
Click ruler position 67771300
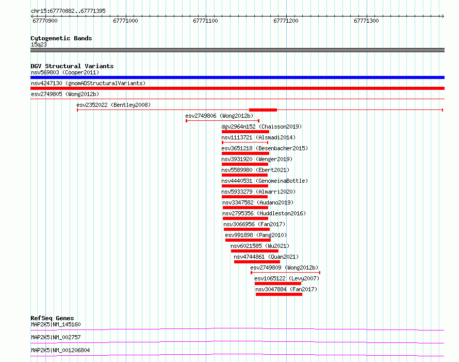(x=366, y=21)
